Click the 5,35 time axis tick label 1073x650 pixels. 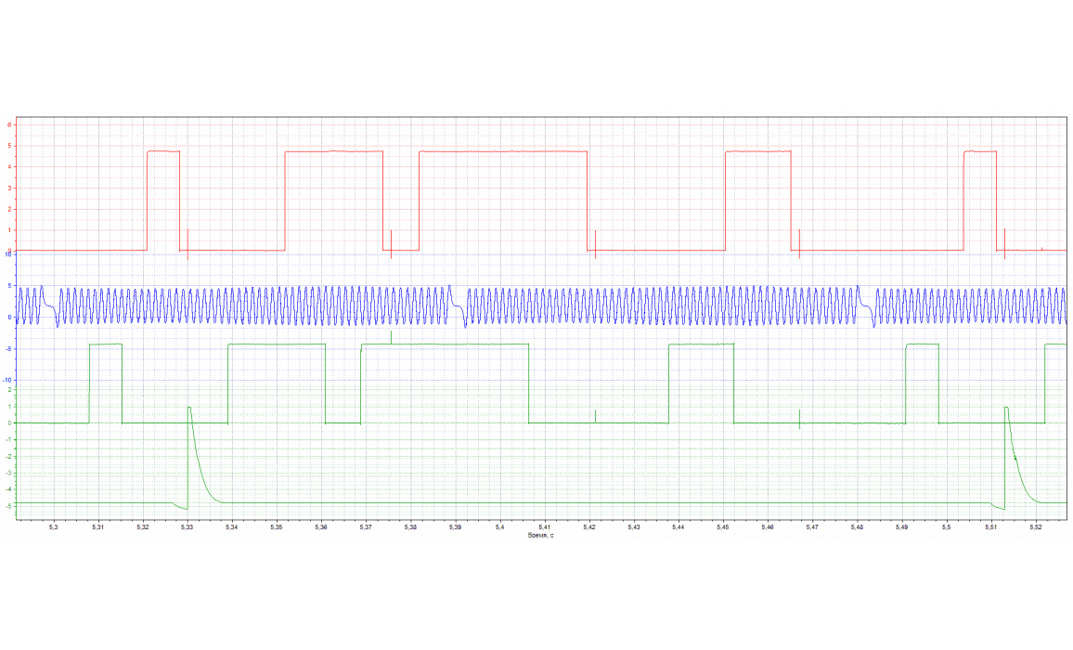276,527
